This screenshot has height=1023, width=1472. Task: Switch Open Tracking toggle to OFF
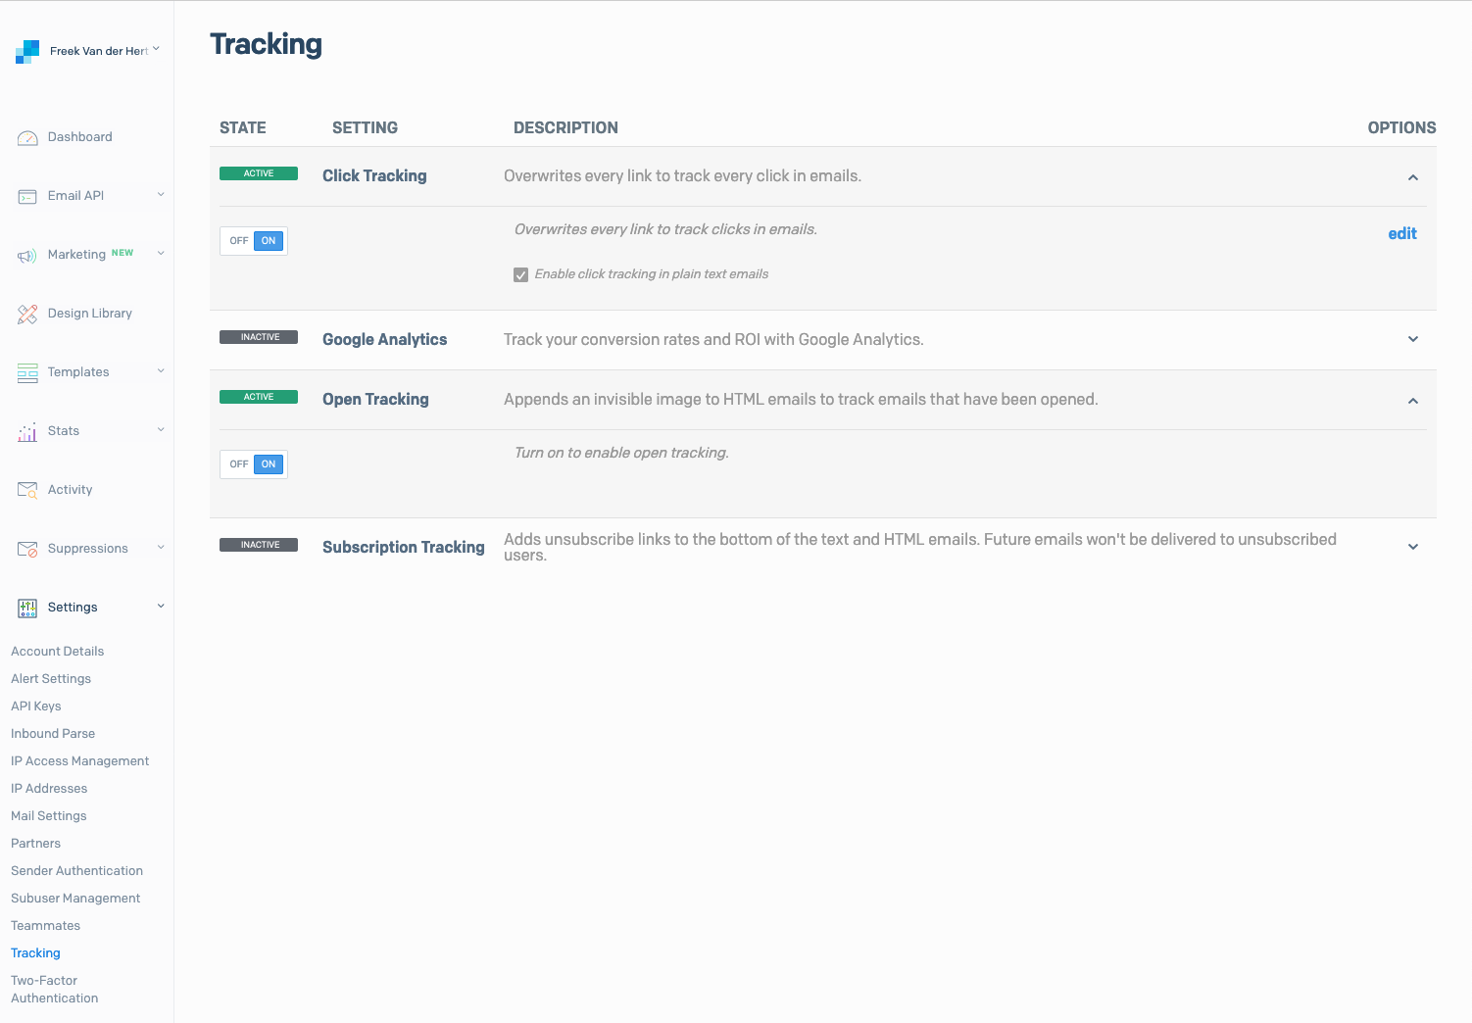239,464
